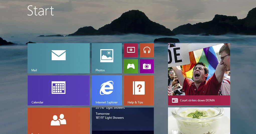The image size is (256, 134).
Task: Open the People tile silhouettes icon
Action: 58,120
